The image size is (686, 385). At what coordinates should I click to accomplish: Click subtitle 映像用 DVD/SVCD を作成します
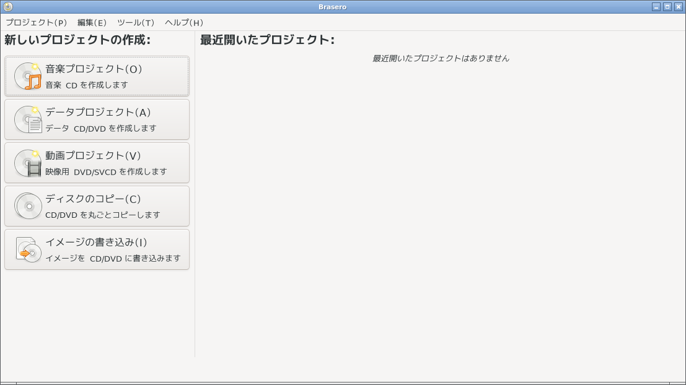pos(107,171)
